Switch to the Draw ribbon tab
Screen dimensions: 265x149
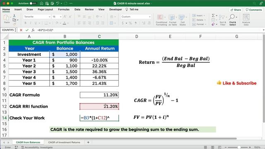[x=30, y=10]
